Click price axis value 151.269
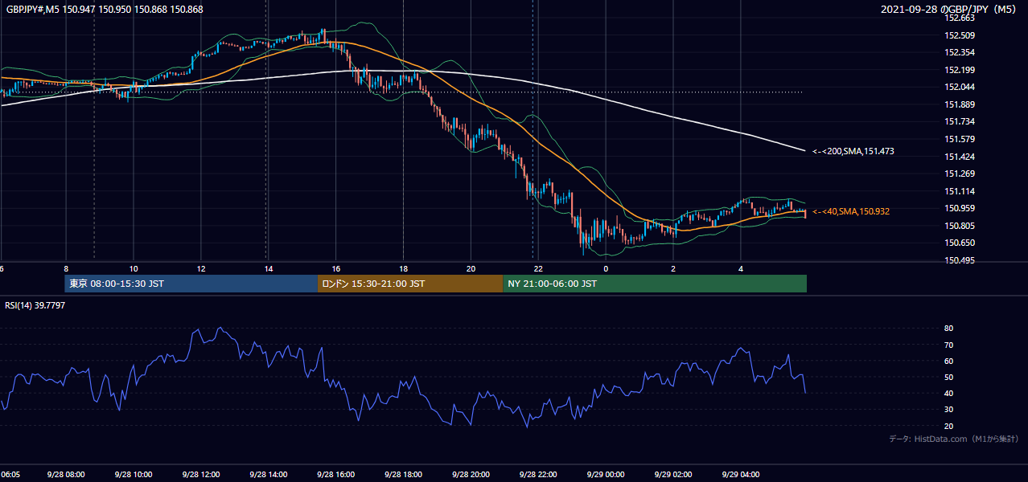The image size is (1028, 482). 960,174
